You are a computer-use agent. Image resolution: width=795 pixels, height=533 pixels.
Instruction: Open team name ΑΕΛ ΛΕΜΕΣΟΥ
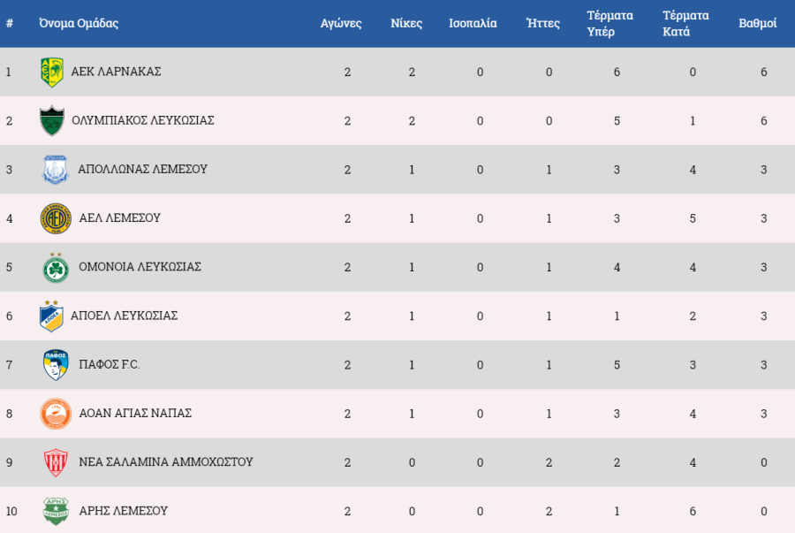pyautogui.click(x=119, y=218)
